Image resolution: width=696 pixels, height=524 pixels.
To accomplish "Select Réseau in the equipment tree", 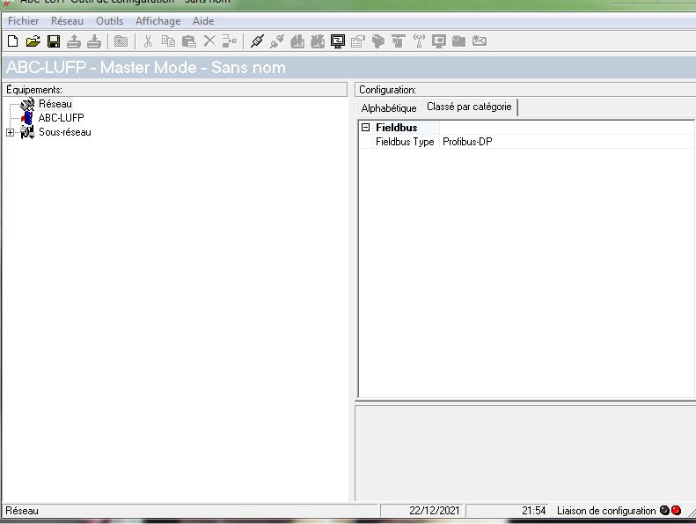I will (55, 104).
